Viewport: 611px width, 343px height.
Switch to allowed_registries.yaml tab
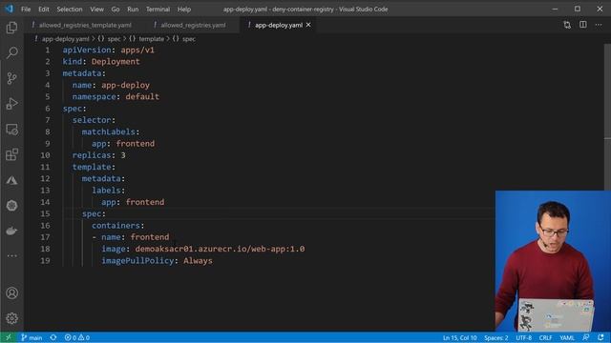(x=193, y=25)
